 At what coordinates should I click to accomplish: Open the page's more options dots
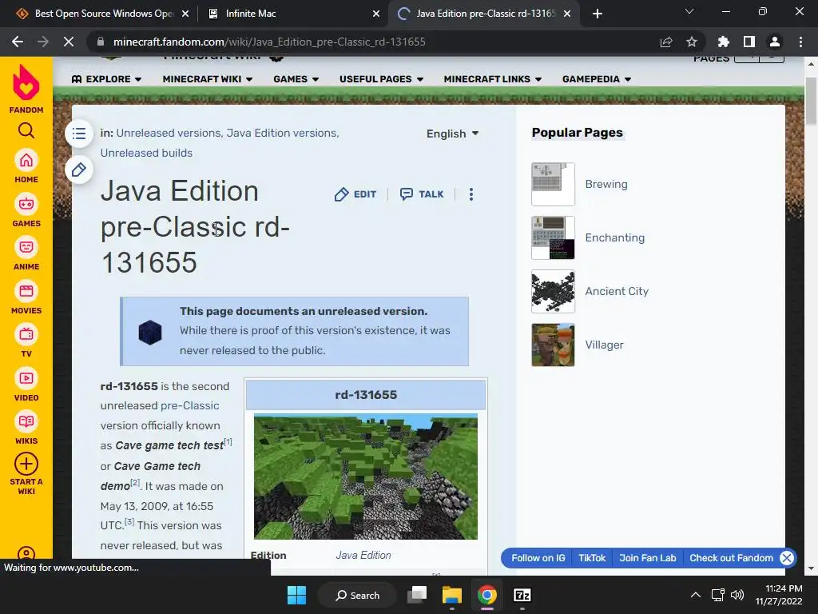pyautogui.click(x=471, y=194)
